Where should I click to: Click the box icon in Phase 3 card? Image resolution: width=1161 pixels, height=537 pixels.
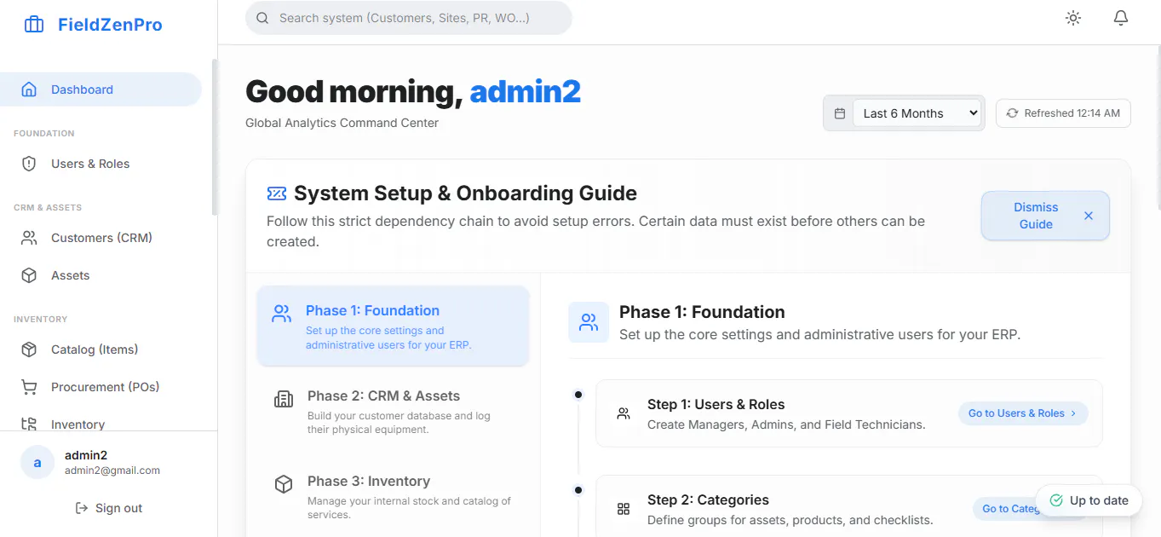click(x=284, y=484)
